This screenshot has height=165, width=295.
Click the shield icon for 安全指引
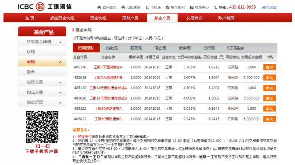pyautogui.click(x=168, y=7)
